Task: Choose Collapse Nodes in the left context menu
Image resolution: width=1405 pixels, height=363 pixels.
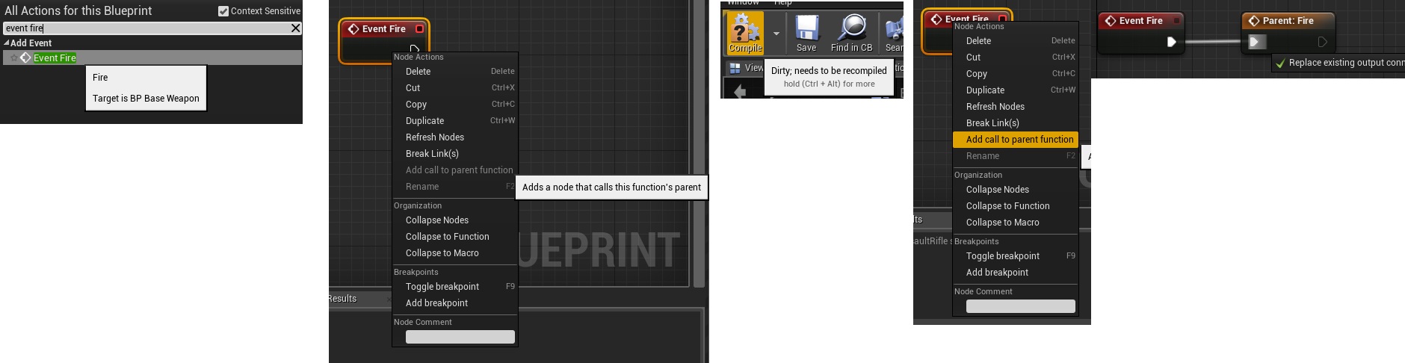Action: click(x=455, y=220)
